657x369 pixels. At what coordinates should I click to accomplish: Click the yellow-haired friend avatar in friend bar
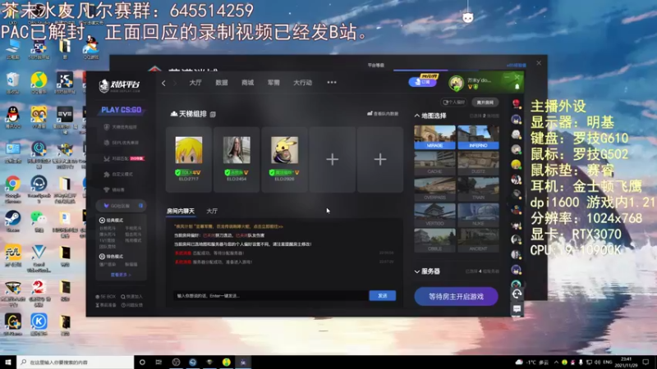517,164
